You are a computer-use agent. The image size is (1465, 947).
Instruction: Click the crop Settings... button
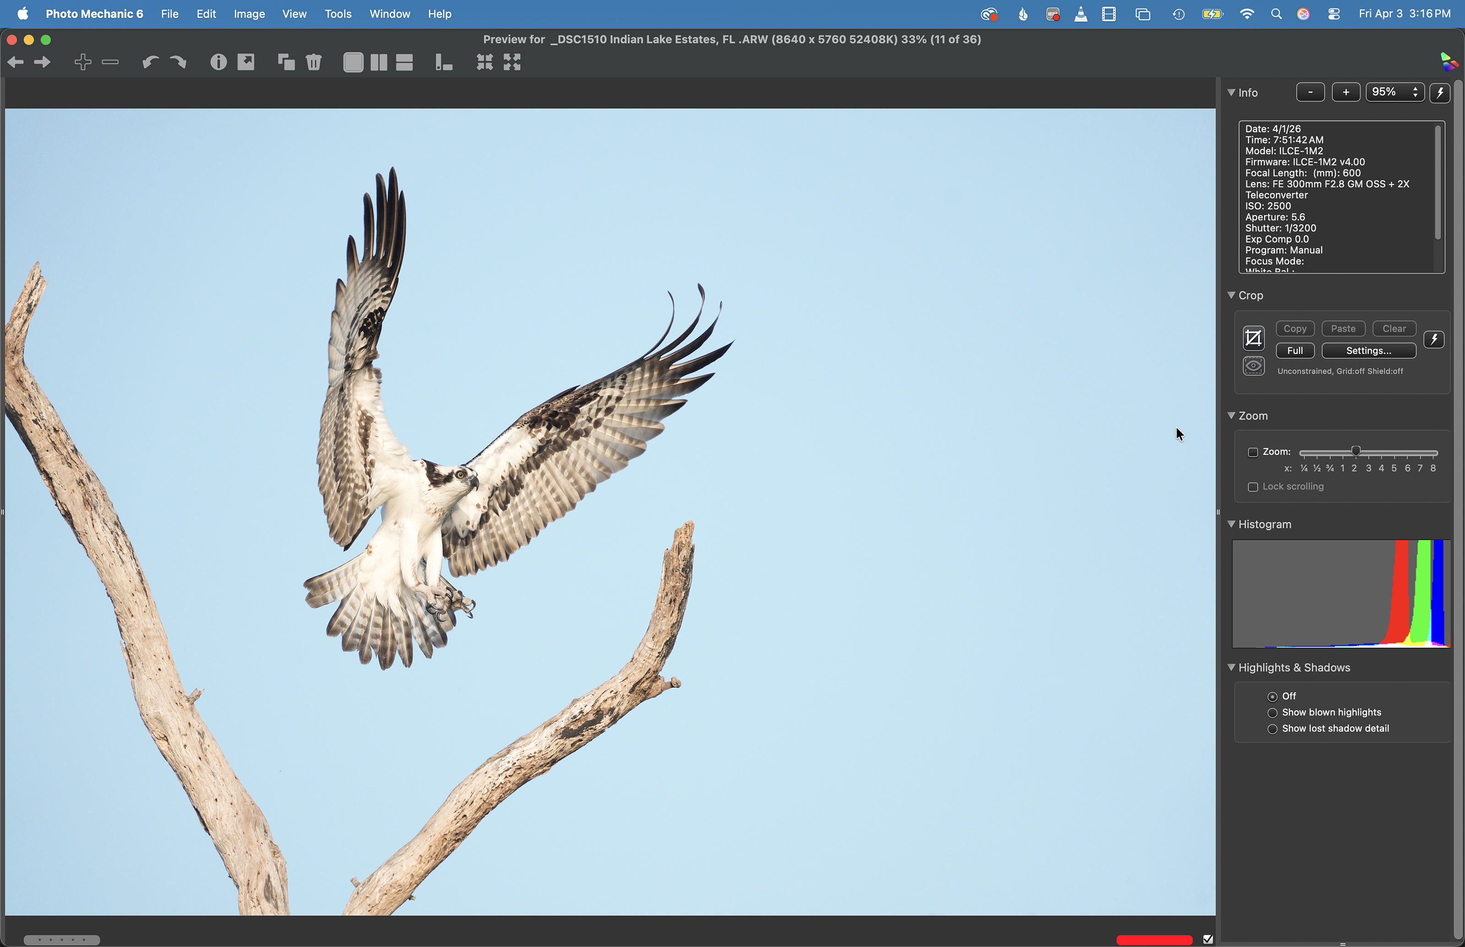click(x=1368, y=351)
